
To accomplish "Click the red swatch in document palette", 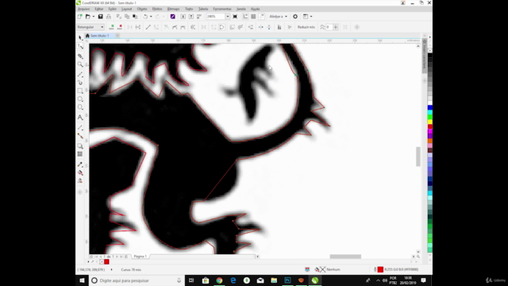I will pos(106,261).
